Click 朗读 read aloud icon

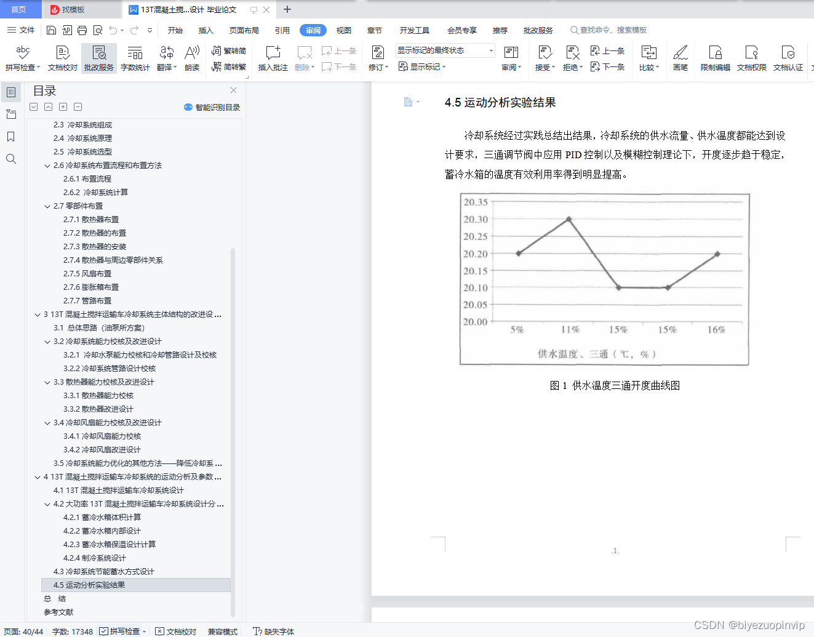coord(192,58)
